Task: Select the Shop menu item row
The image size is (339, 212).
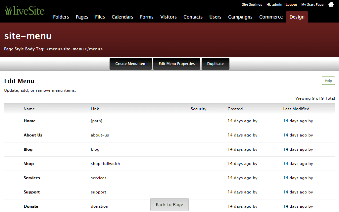Action: tap(29, 164)
